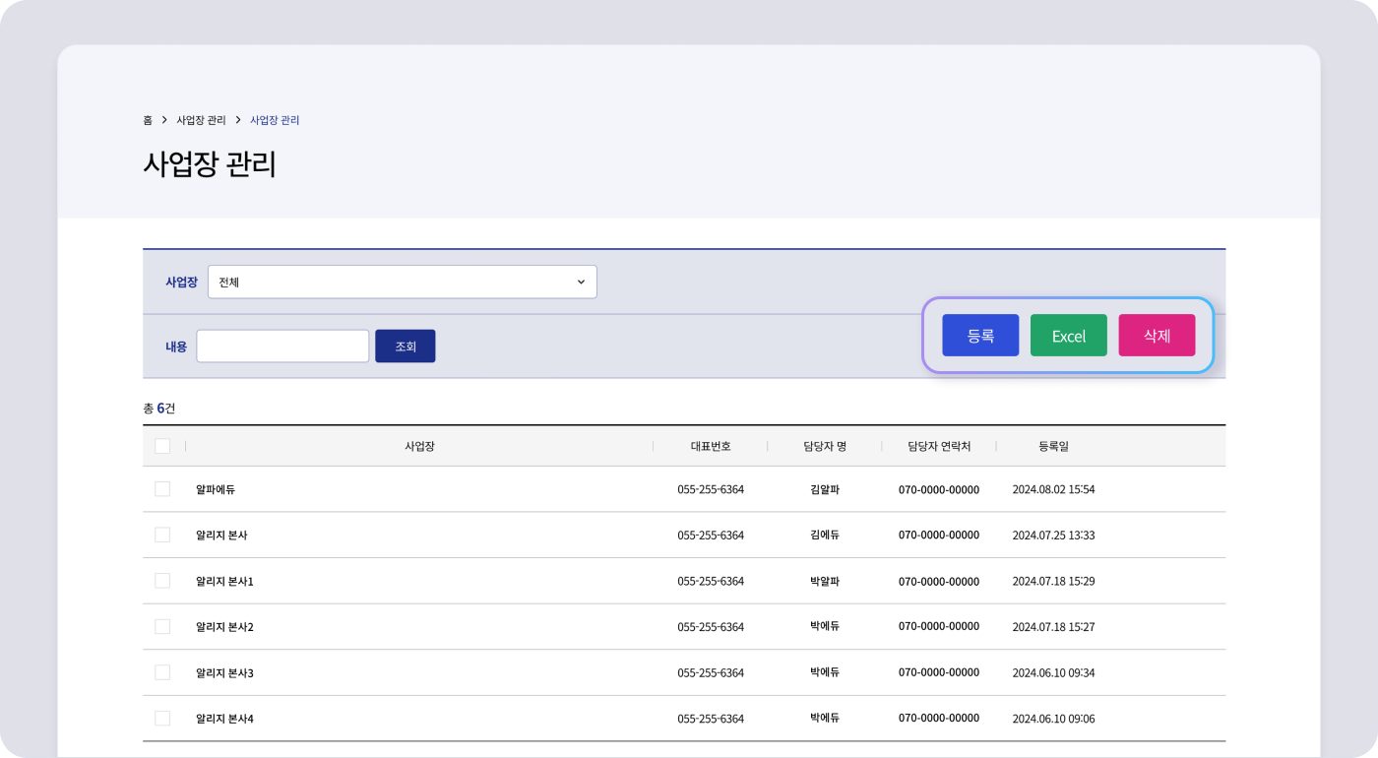1378x758 pixels.
Task: Expand the chevron arrow in 사업장 select box
Action: pyautogui.click(x=581, y=283)
